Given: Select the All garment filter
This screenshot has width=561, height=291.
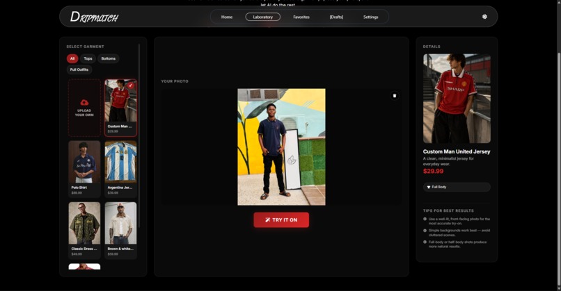Looking at the screenshot, I should click(72, 58).
